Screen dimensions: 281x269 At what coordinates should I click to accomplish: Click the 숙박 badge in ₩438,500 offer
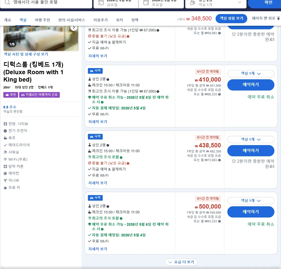pos(95,137)
